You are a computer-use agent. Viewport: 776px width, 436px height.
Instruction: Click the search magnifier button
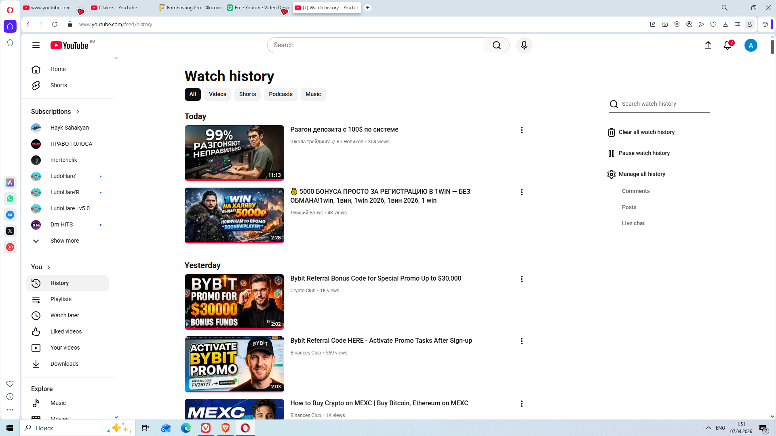coord(496,45)
